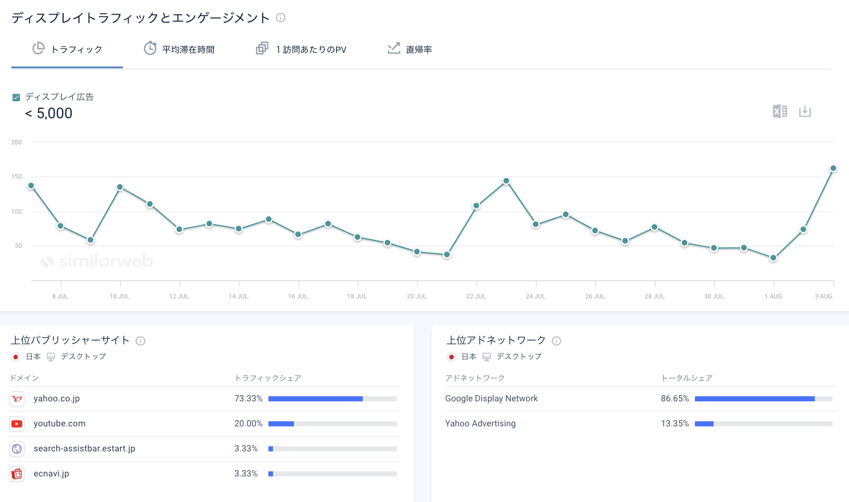The width and height of the screenshot is (849, 502).
Task: Switch to the 平均滞在時間 tab
Action: pyautogui.click(x=180, y=49)
